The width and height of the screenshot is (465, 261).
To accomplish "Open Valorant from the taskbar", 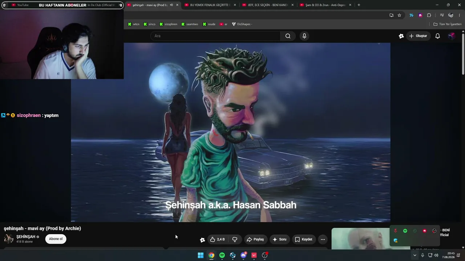I will (254, 255).
